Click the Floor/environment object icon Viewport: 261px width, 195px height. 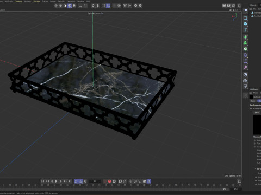click(x=245, y=75)
